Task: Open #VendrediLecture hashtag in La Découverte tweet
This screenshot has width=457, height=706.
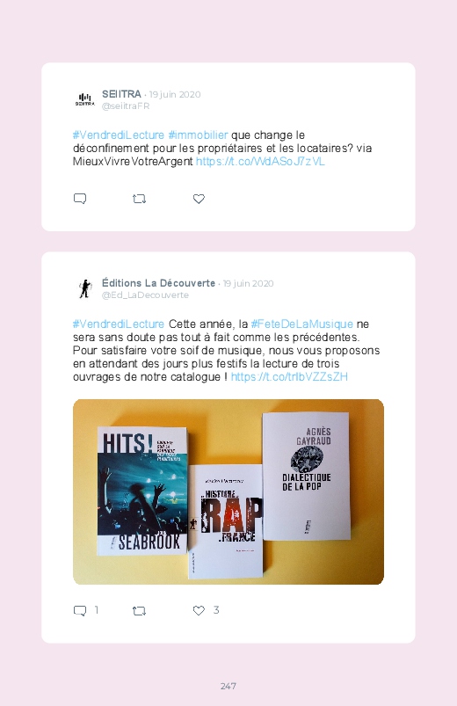Action: point(119,324)
